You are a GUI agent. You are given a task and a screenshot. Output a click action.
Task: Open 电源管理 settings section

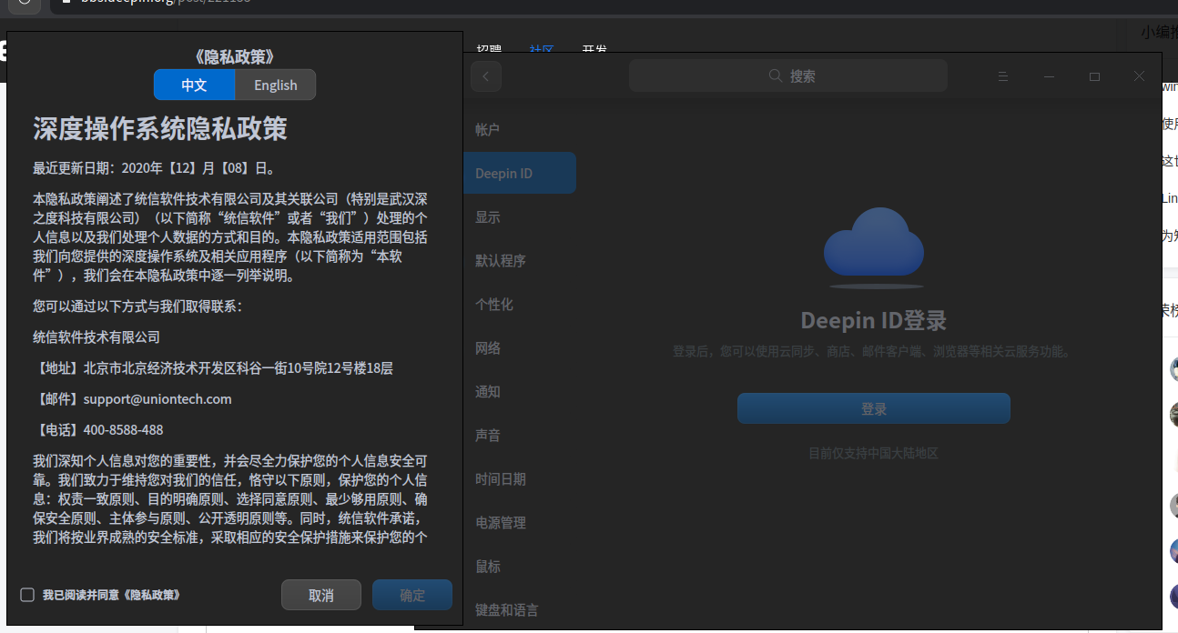pyautogui.click(x=501, y=523)
